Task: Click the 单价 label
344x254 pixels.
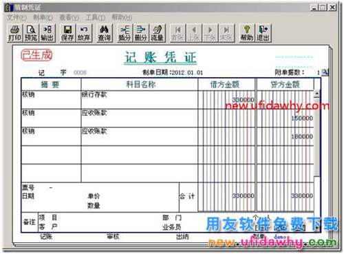Action: click(94, 196)
